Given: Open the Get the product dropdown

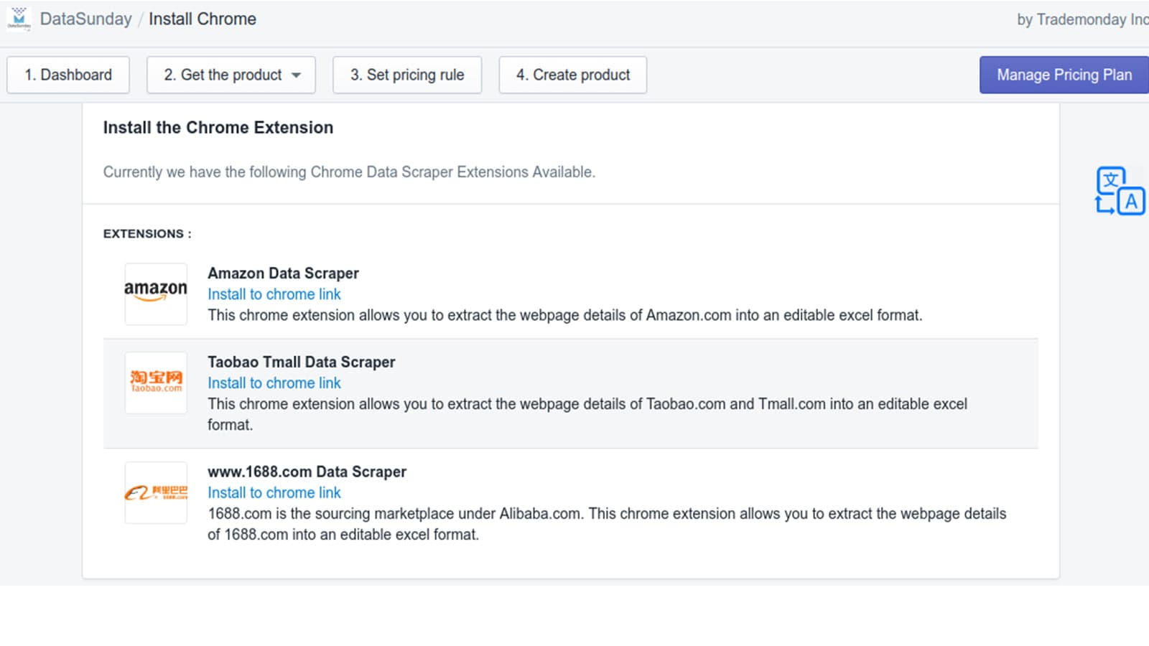Looking at the screenshot, I should pos(230,75).
